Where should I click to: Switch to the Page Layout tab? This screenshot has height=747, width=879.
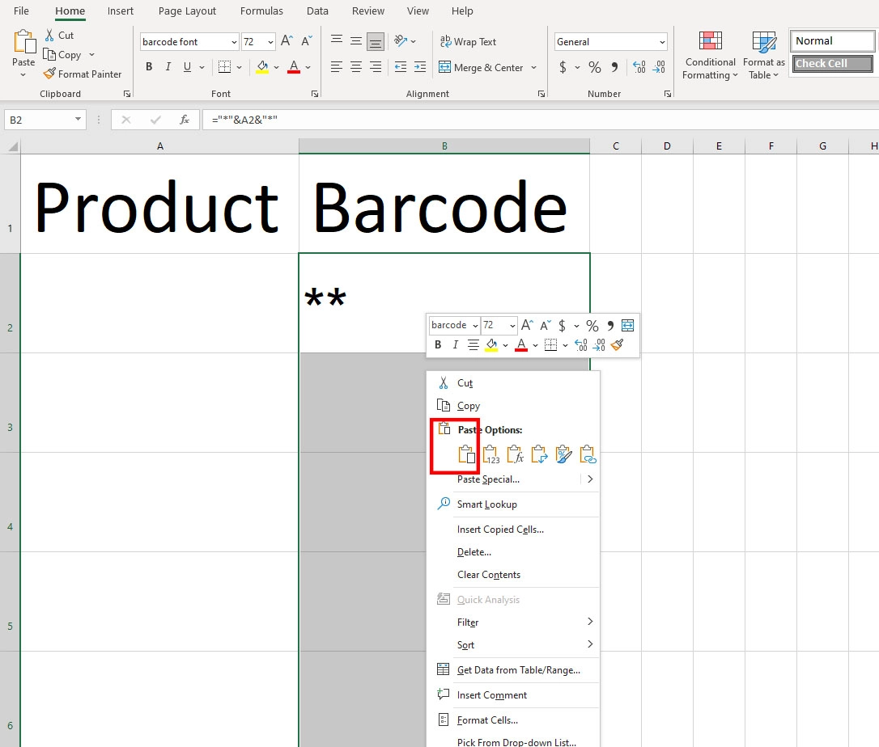(x=187, y=11)
